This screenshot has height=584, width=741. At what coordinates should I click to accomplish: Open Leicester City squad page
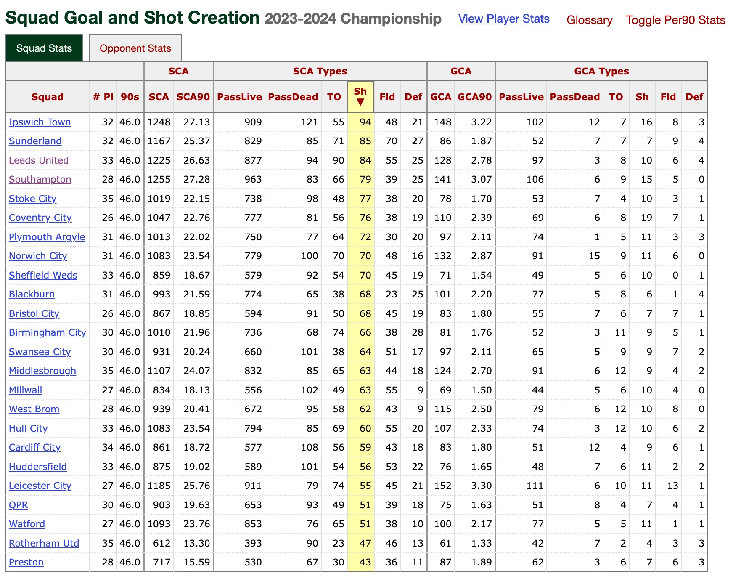pos(40,486)
